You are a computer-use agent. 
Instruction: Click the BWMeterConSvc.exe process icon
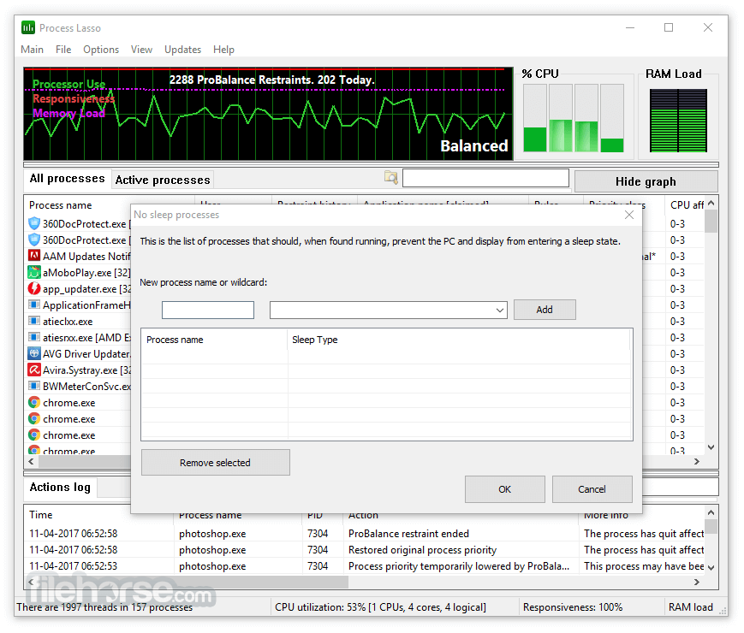pyautogui.click(x=33, y=386)
